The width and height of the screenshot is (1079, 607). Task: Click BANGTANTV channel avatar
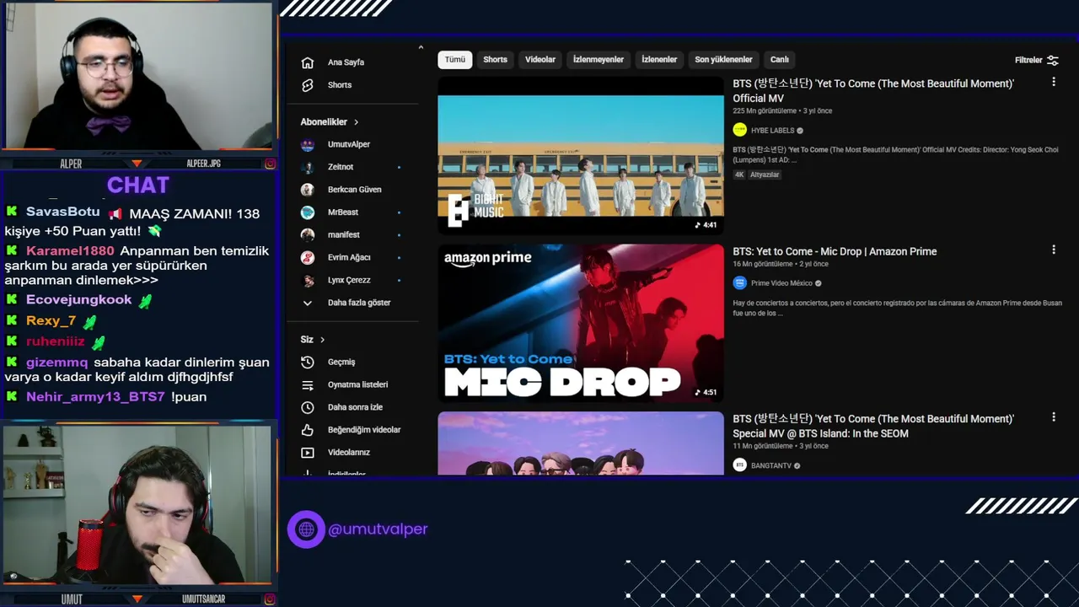(740, 465)
